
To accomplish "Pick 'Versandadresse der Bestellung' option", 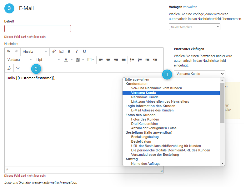I will click(x=171, y=155).
